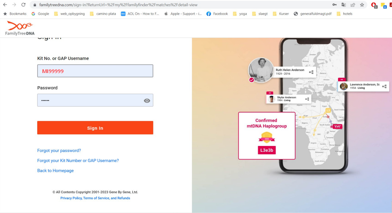Image resolution: width=392 pixels, height=213 pixels.
Task: Click into the Password field
Action: (x=90, y=100)
